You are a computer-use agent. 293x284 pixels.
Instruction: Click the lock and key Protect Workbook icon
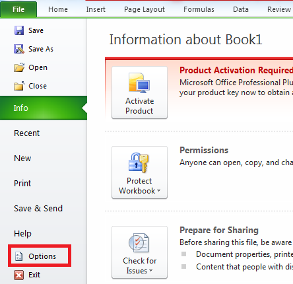(139, 163)
